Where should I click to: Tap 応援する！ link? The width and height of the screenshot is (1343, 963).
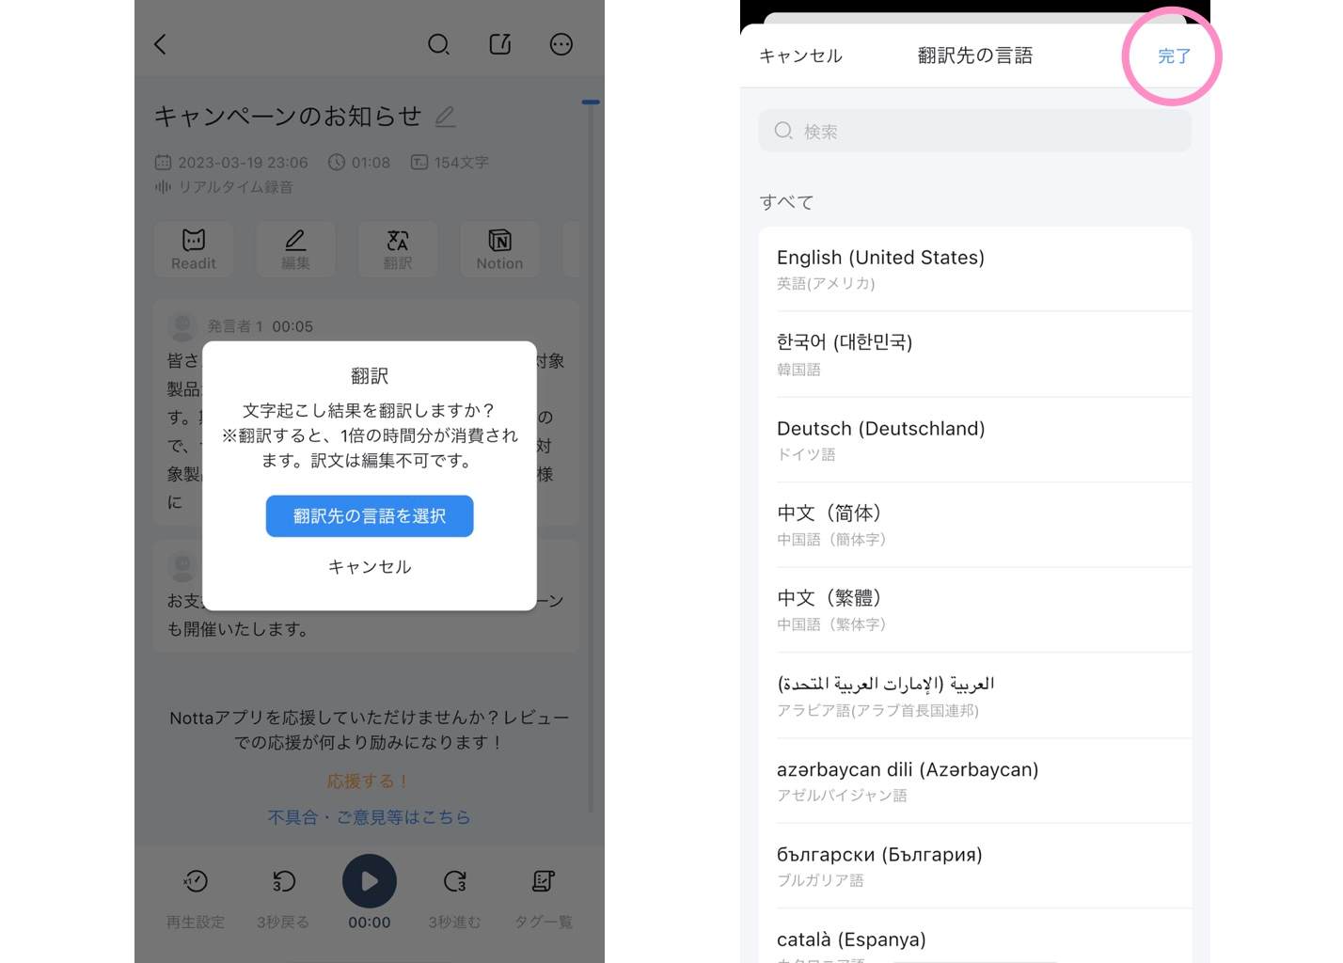(368, 781)
